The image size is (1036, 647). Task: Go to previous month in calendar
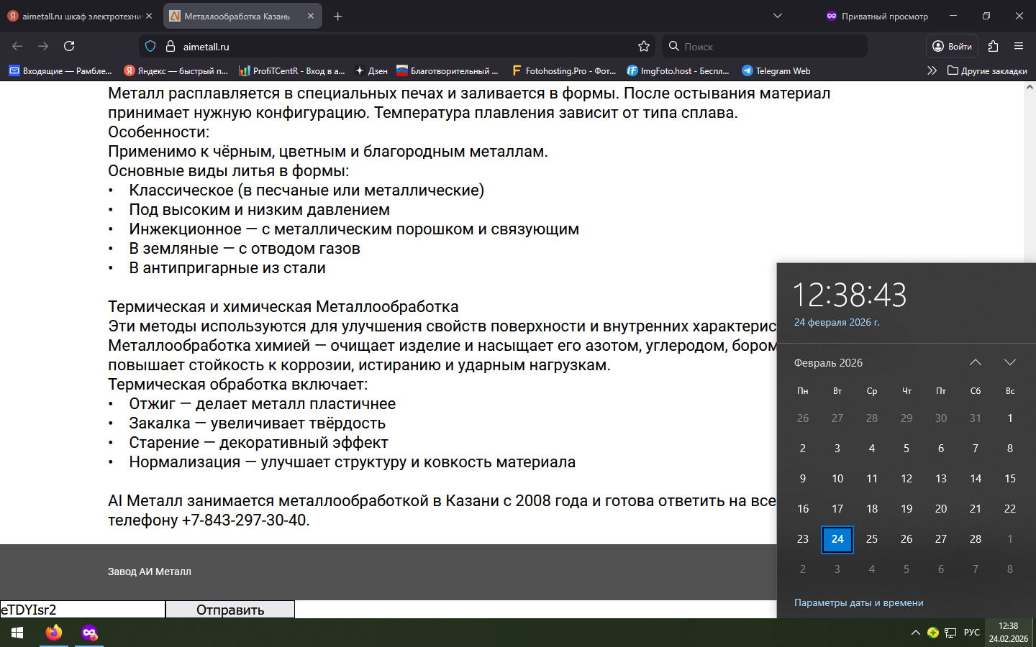pos(975,362)
